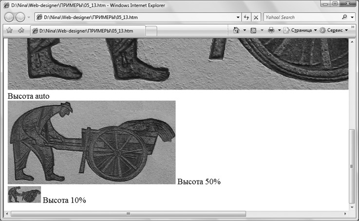Click the vertical scrollbar thumb

pyautogui.click(x=352, y=166)
